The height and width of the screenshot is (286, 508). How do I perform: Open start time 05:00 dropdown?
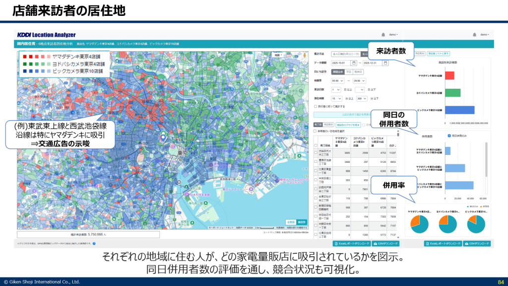337,81
